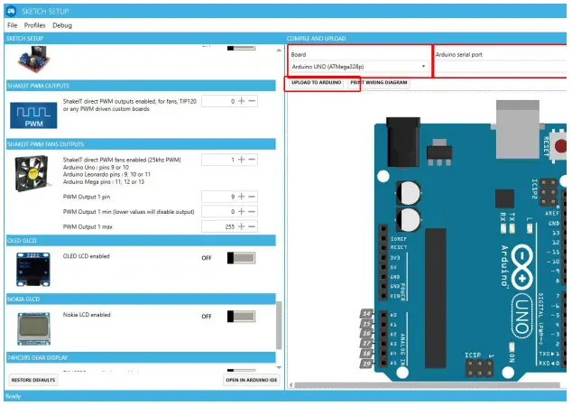572x405 pixels.
Task: Click the wiring diagram horizontal scrollbar
Action: click(427, 385)
